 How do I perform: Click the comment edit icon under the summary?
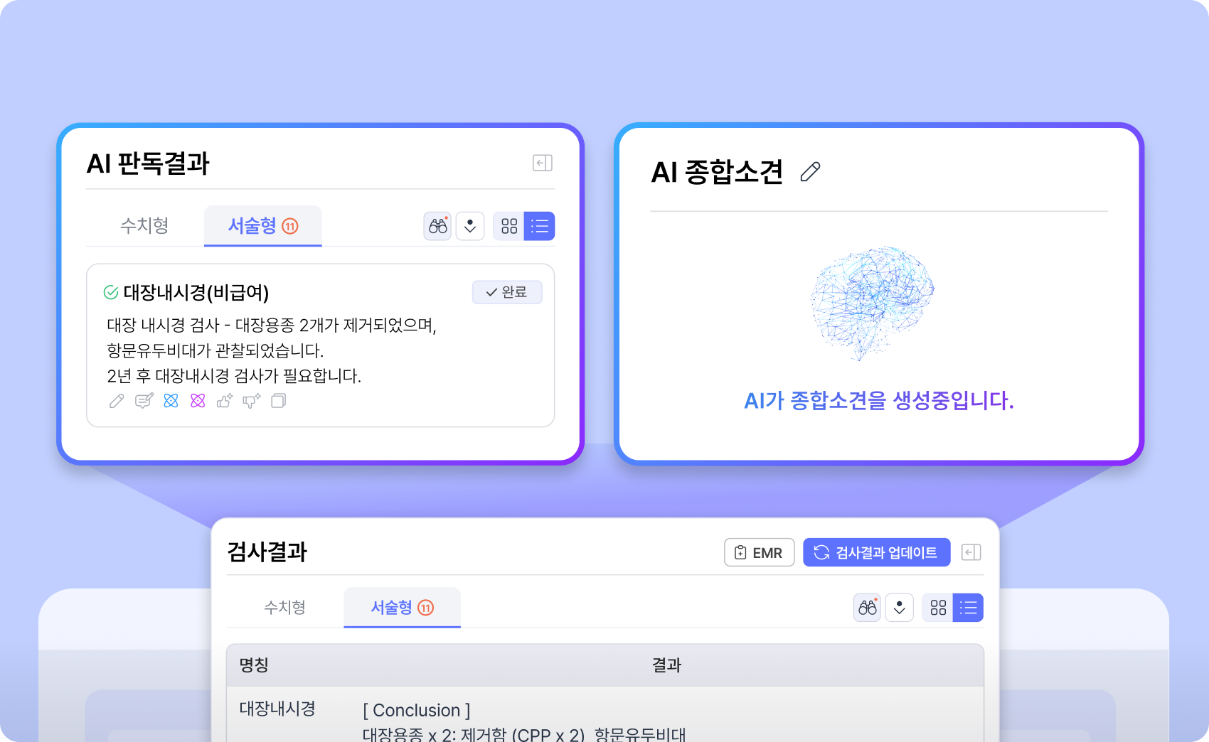(144, 401)
